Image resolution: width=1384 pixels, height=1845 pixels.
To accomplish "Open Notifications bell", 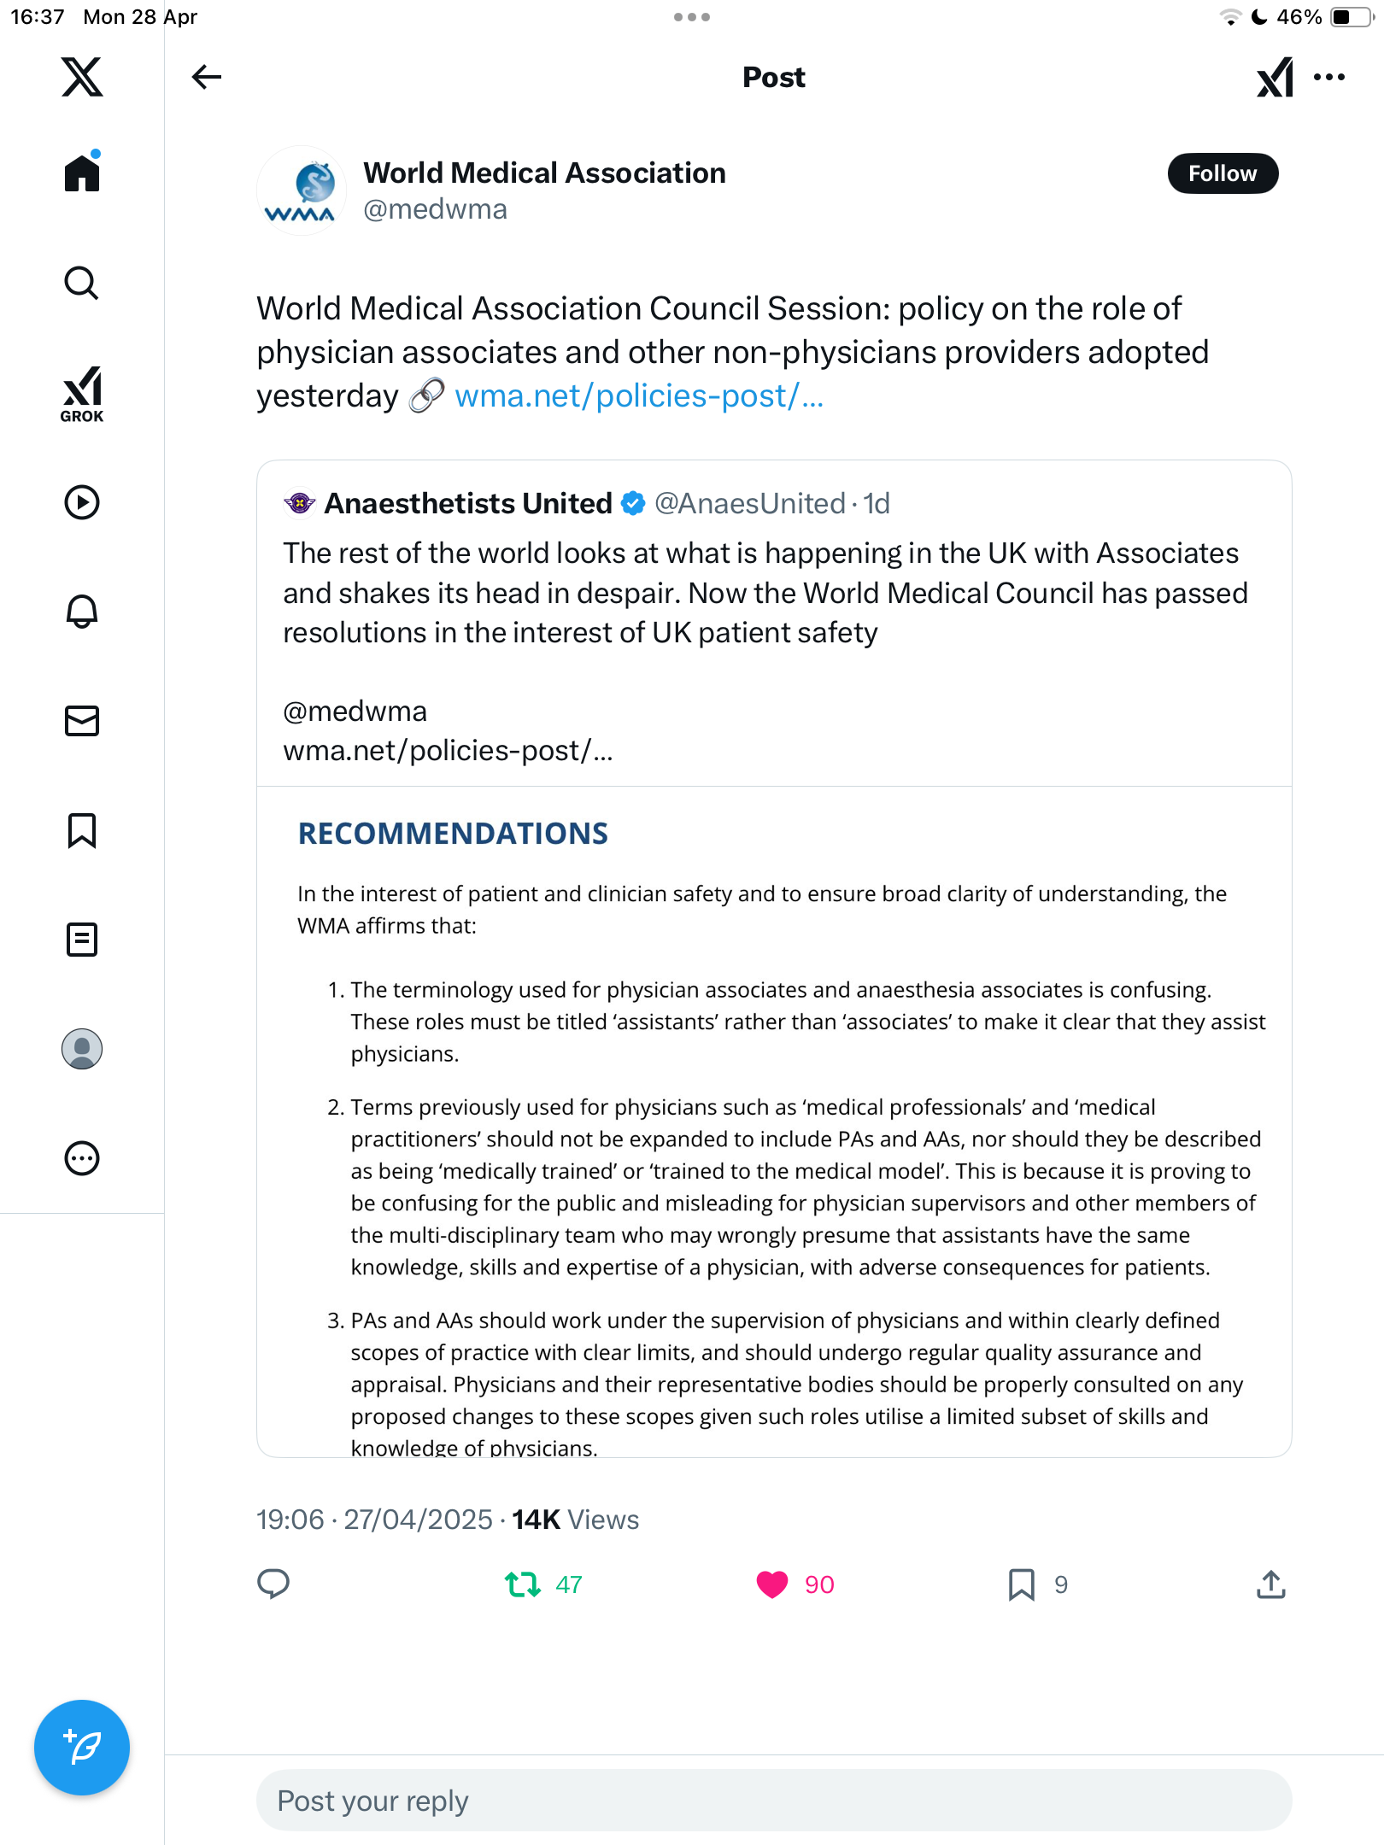I will [x=82, y=612].
